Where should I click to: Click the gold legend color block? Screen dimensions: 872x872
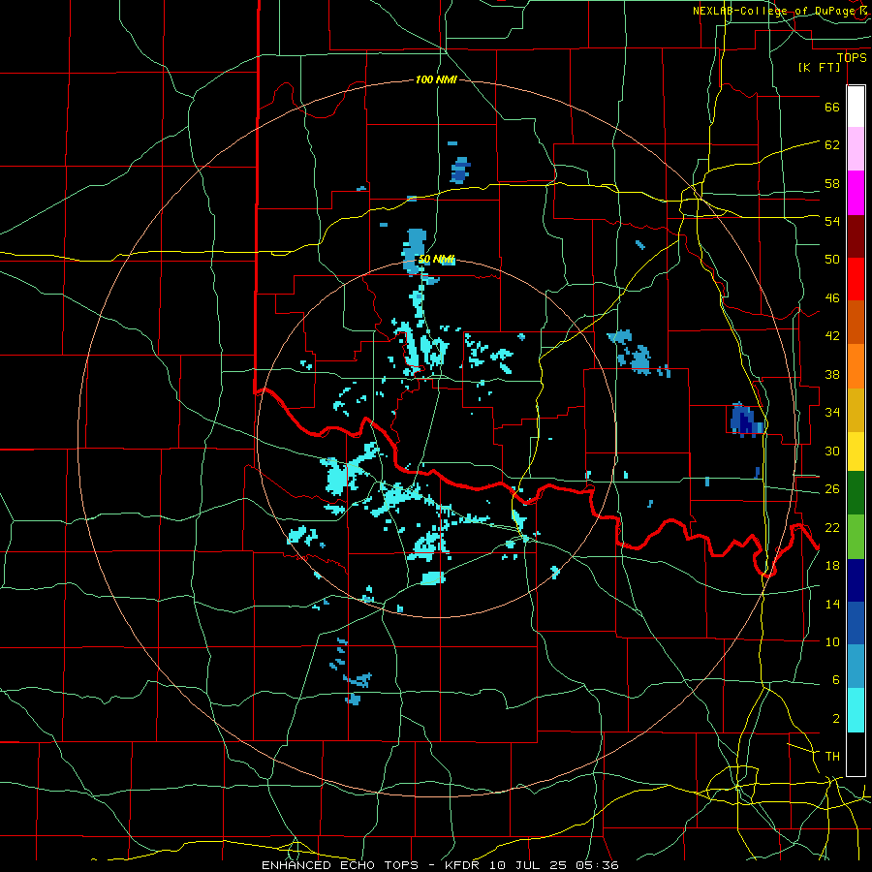point(856,411)
